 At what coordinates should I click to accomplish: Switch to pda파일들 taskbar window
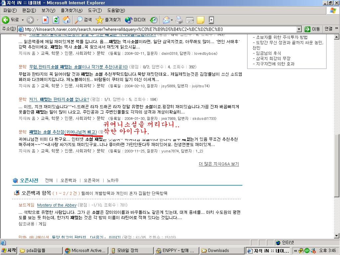[41, 250]
